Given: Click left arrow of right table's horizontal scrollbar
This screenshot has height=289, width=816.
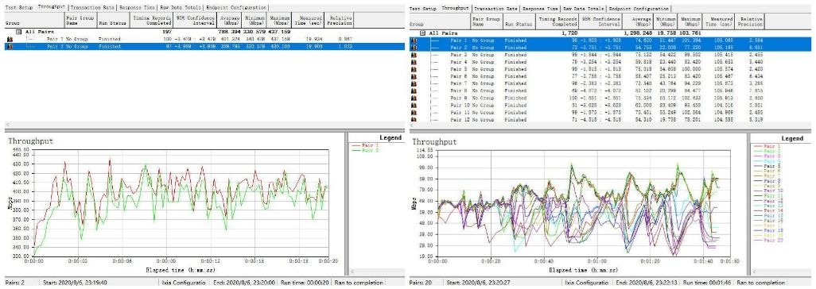Looking at the screenshot, I should (414, 125).
